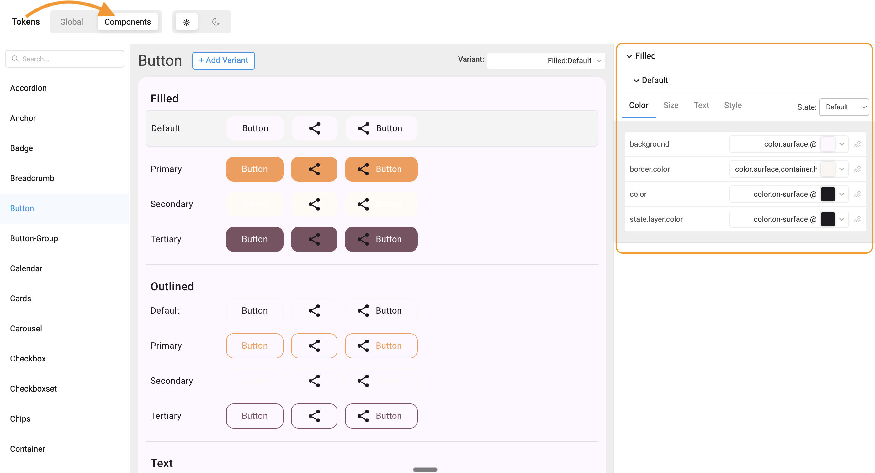This screenshot has height=473, width=875.
Task: Select Calendar in the component list
Action: pyautogui.click(x=26, y=268)
